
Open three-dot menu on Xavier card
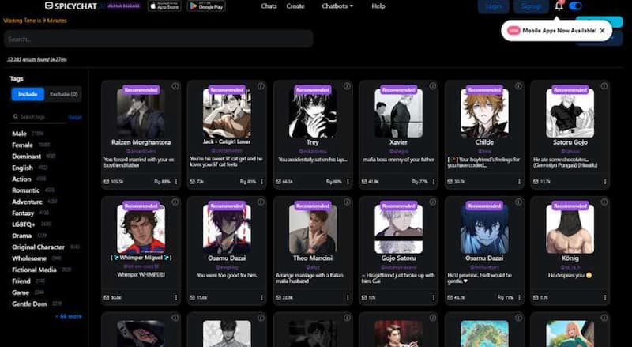(x=434, y=182)
